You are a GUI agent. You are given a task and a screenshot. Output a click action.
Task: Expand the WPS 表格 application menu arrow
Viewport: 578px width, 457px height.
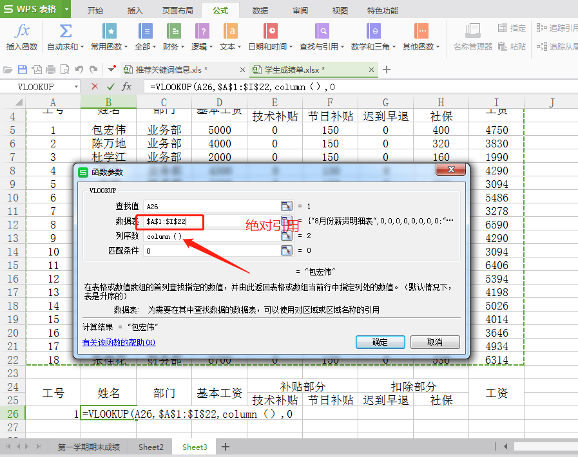click(67, 9)
